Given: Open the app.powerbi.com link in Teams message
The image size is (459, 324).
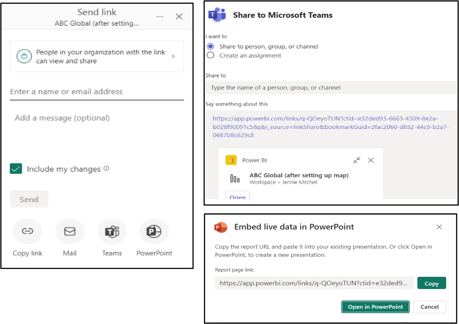Looking at the screenshot, I should [x=331, y=127].
